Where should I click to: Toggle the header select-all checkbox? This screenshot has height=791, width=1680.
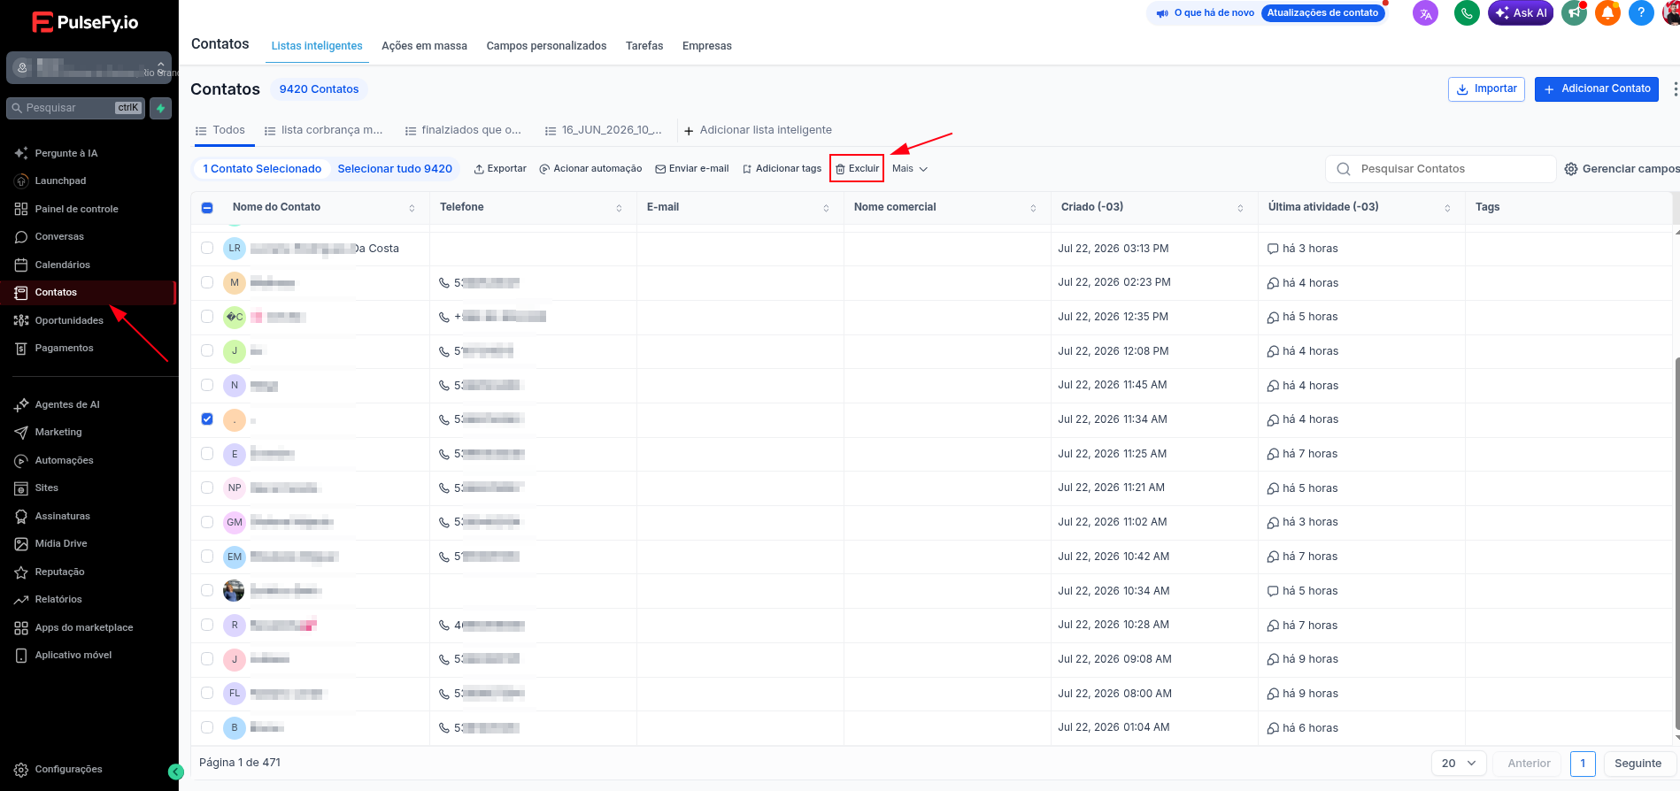207,208
